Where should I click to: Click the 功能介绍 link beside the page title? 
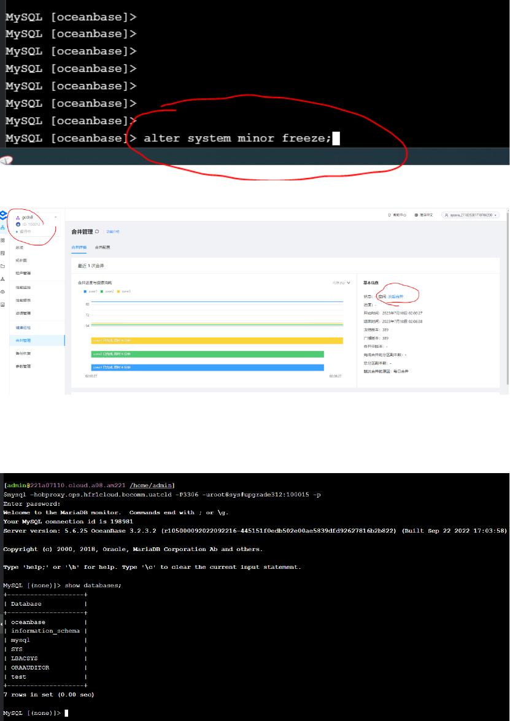tap(114, 231)
